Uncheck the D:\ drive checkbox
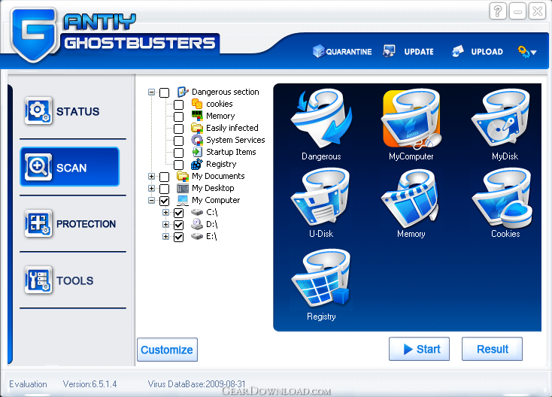The image size is (552, 397). pos(179,225)
